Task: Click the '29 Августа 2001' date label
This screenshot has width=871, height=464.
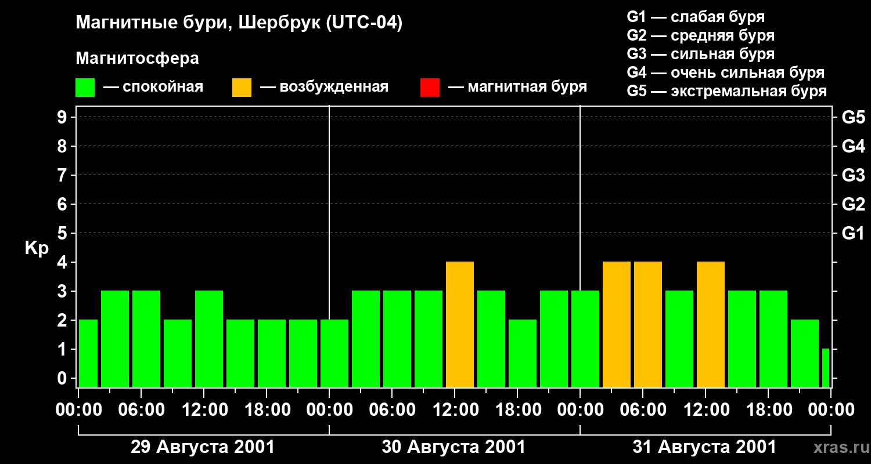Action: [203, 447]
